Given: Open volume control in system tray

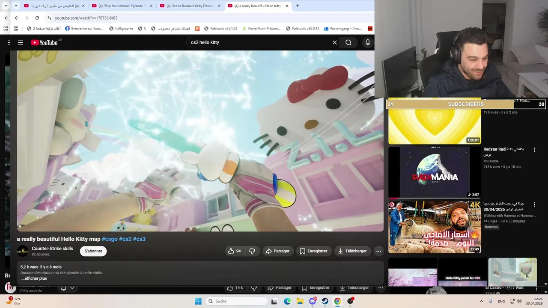Looking at the screenshot, I should point(519,301).
